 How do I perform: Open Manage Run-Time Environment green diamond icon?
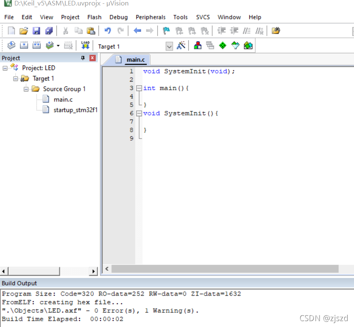pos(223,45)
